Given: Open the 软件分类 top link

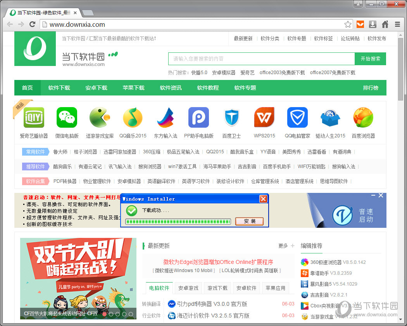Looking at the screenshot, I should 270,38.
